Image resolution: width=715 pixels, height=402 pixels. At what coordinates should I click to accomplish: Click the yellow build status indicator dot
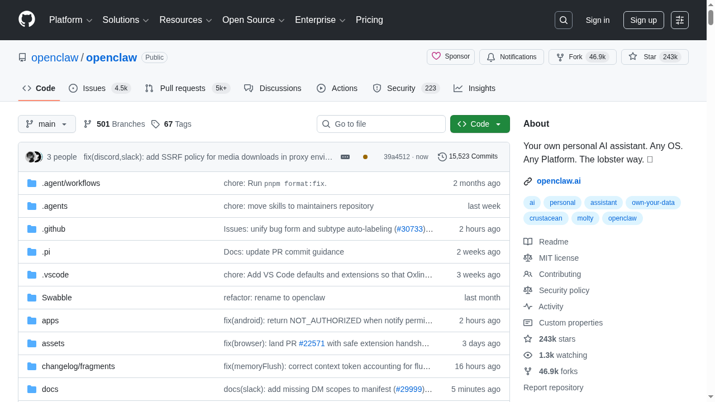click(x=365, y=157)
